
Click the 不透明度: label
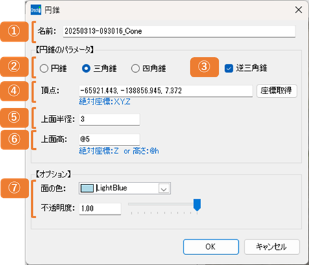tap(58, 208)
